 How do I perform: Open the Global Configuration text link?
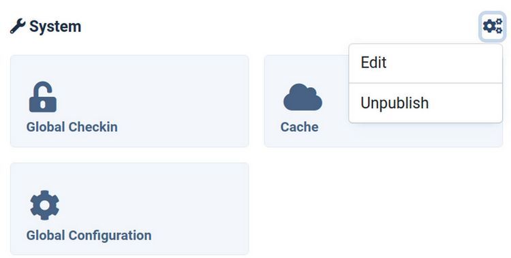pos(89,236)
